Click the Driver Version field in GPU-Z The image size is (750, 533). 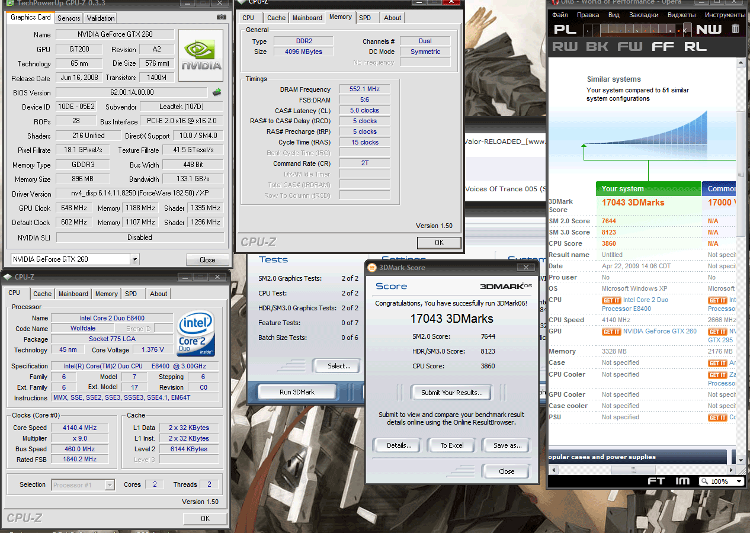point(140,194)
